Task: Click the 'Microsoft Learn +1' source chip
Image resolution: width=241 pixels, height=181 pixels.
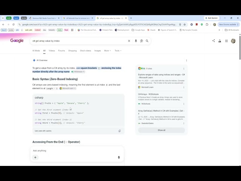Action: (x=68, y=89)
